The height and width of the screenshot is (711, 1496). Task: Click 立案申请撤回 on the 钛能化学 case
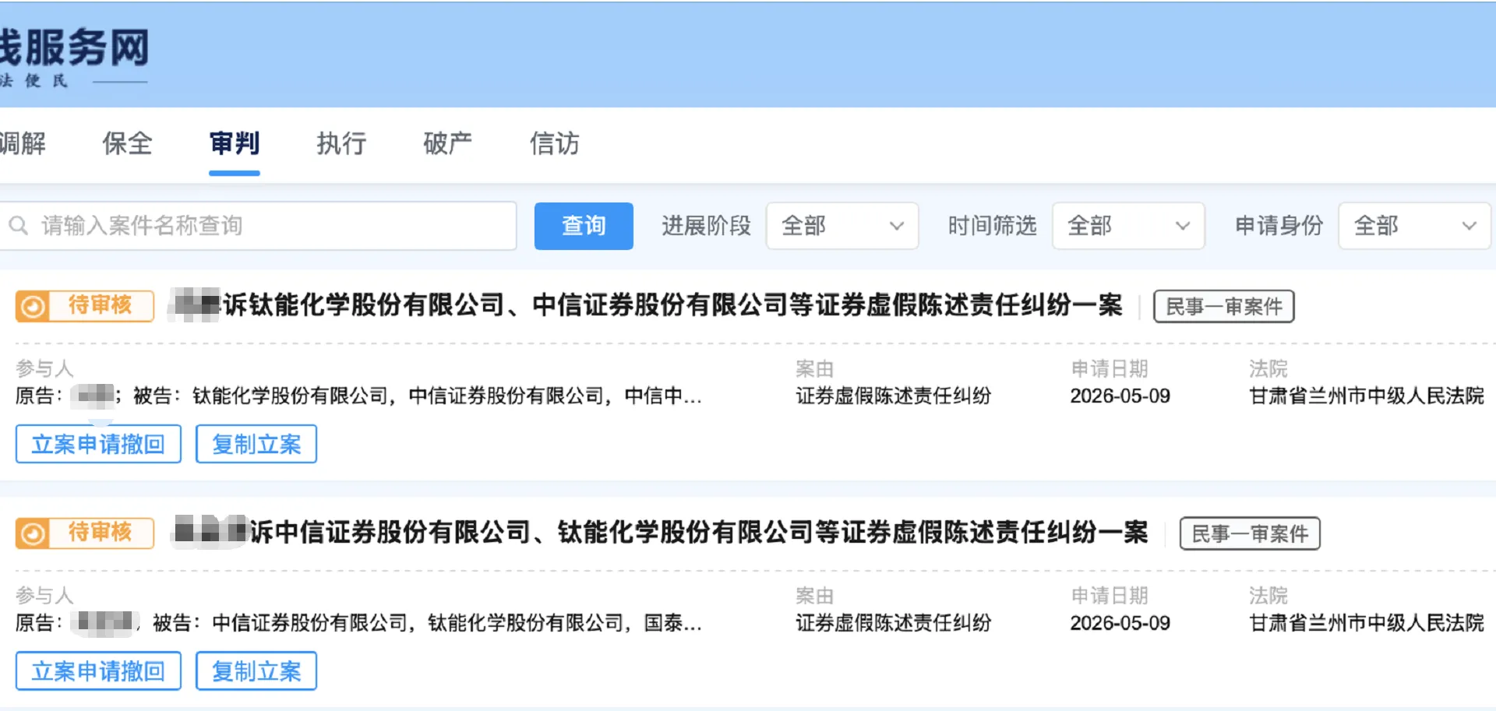[98, 444]
